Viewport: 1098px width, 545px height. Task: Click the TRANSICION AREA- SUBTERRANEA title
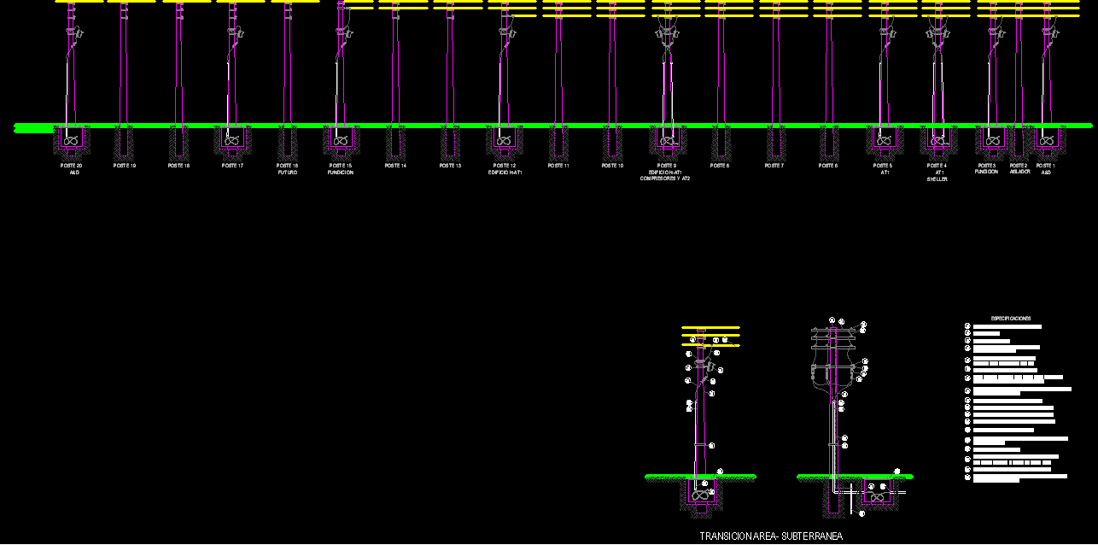tap(771, 536)
